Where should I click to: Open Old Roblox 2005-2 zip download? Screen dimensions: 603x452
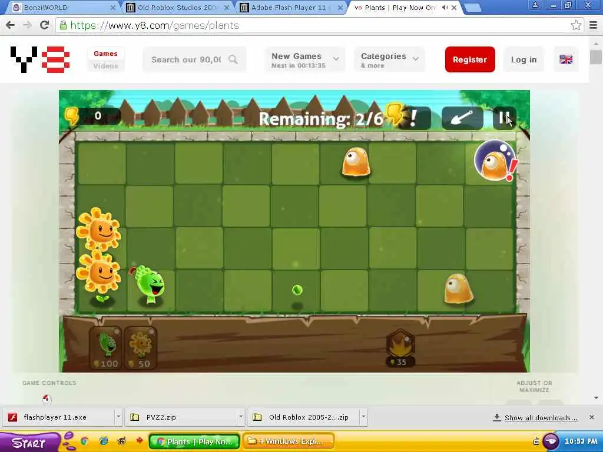[x=304, y=417]
